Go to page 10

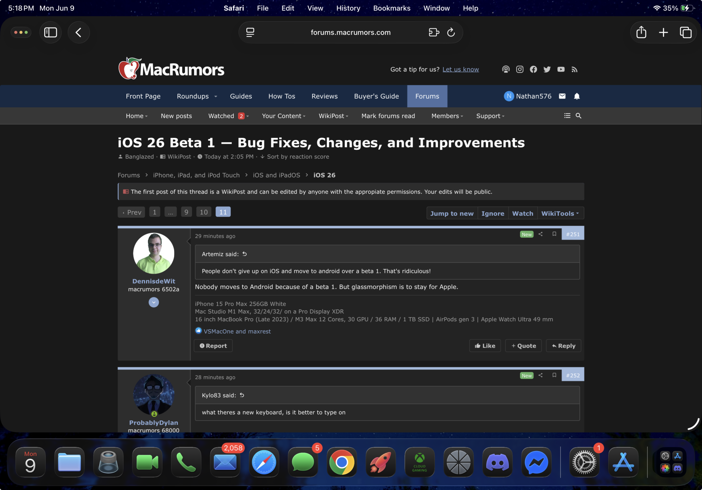click(x=204, y=212)
